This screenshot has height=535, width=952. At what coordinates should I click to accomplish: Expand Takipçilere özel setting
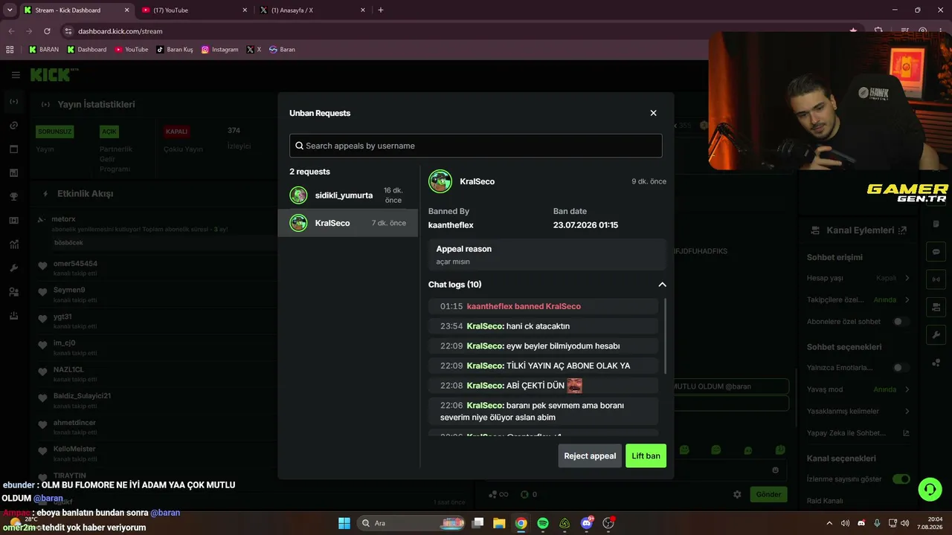(858, 299)
